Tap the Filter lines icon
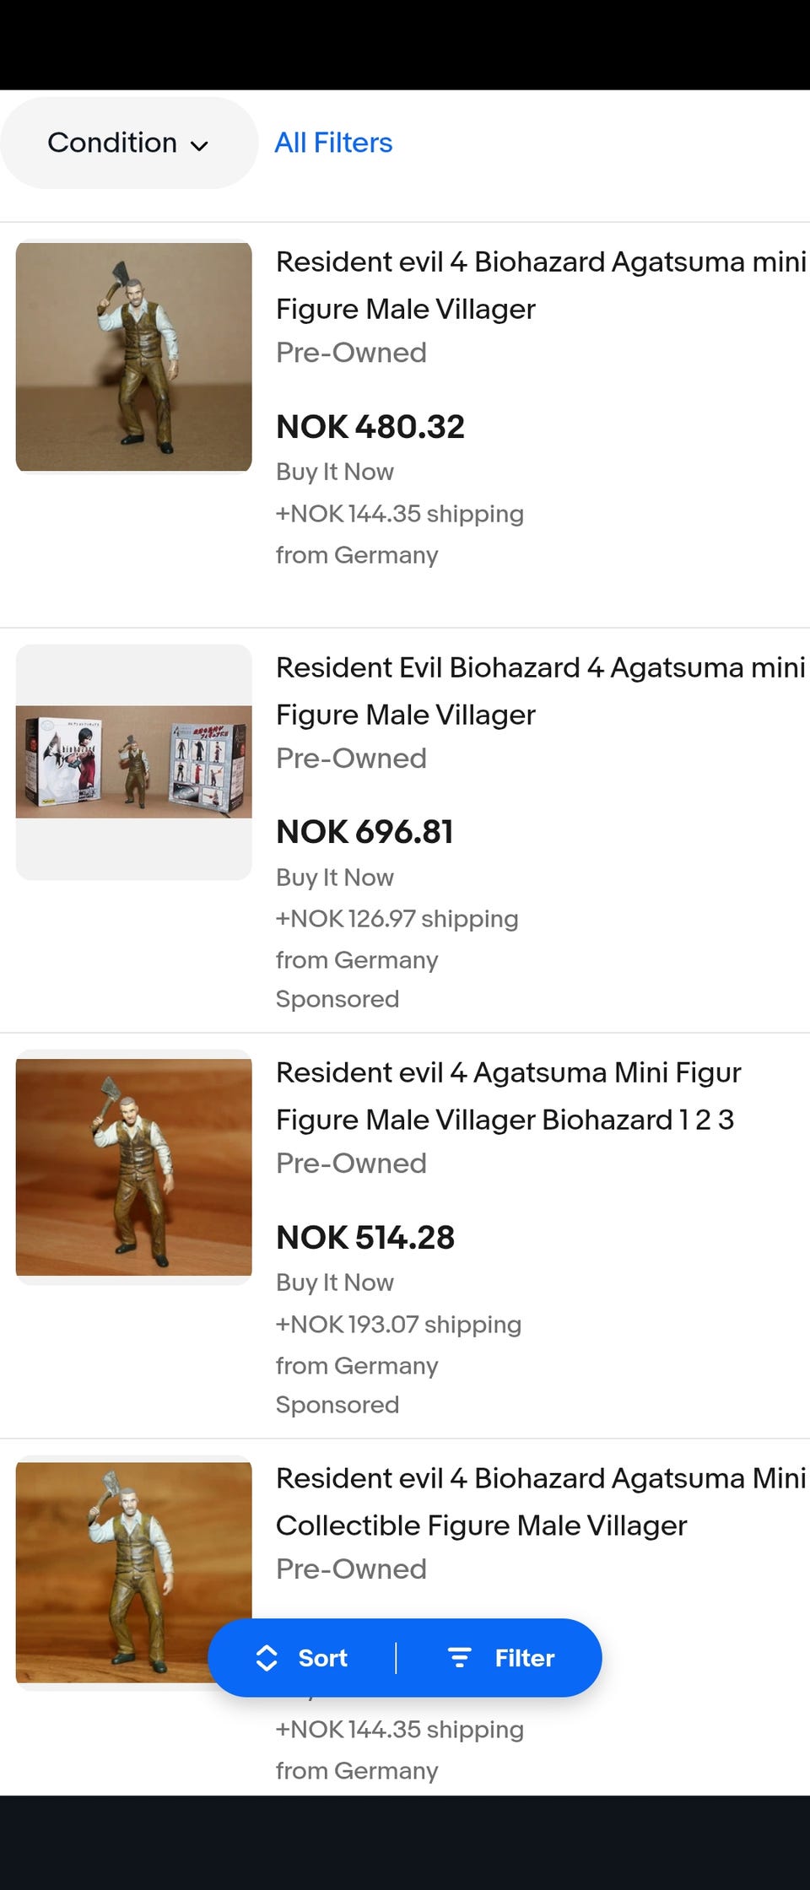The width and height of the screenshot is (810, 1890). [x=459, y=1657]
